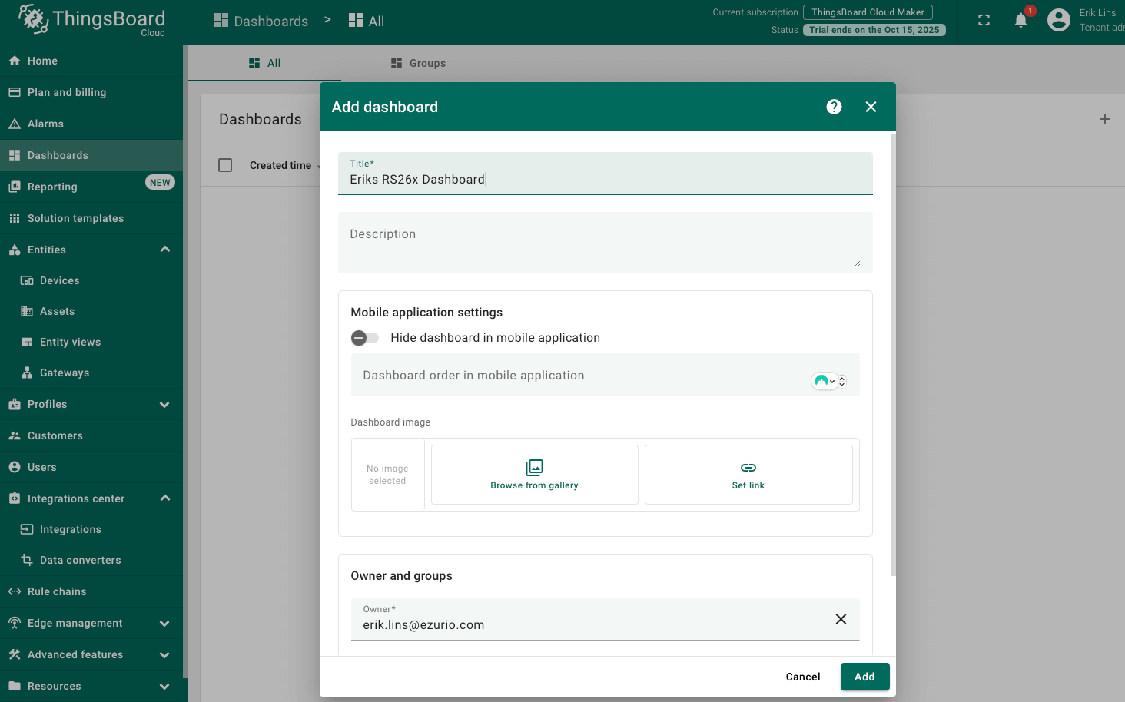1125x702 pixels.
Task: Open Rule chains in sidebar
Action: pos(57,591)
